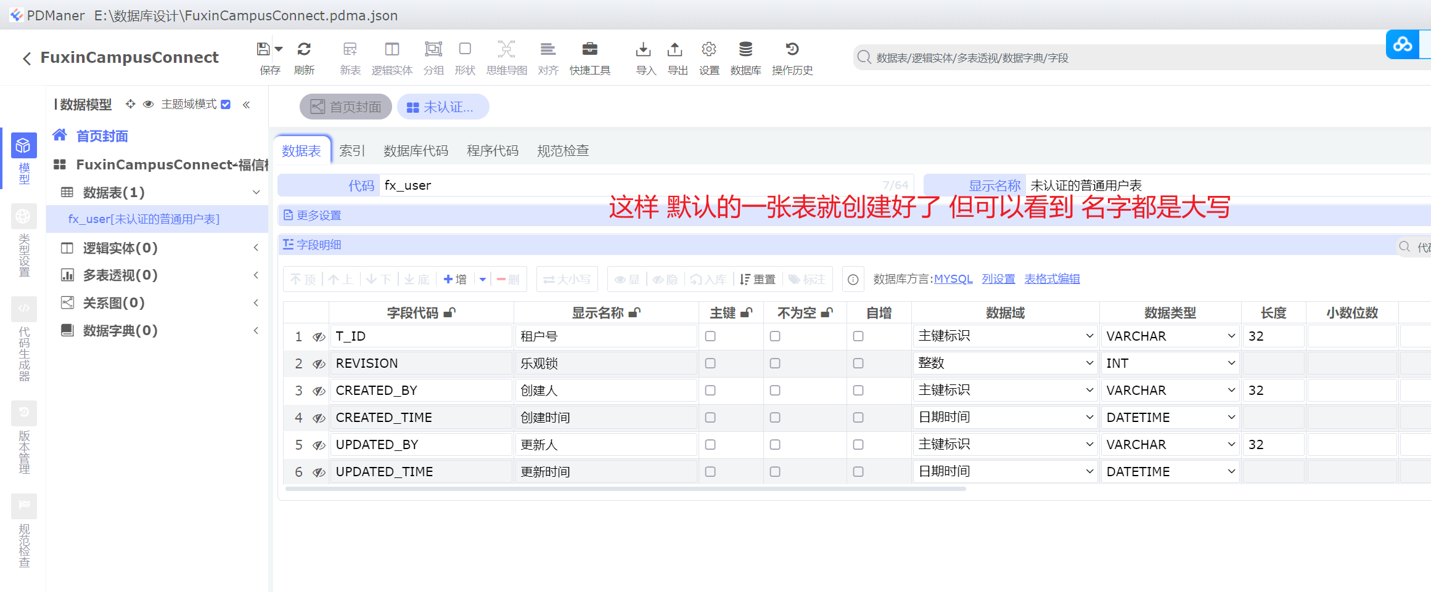
Task: Check primary key for CREATED_TIME row
Action: 710,418
